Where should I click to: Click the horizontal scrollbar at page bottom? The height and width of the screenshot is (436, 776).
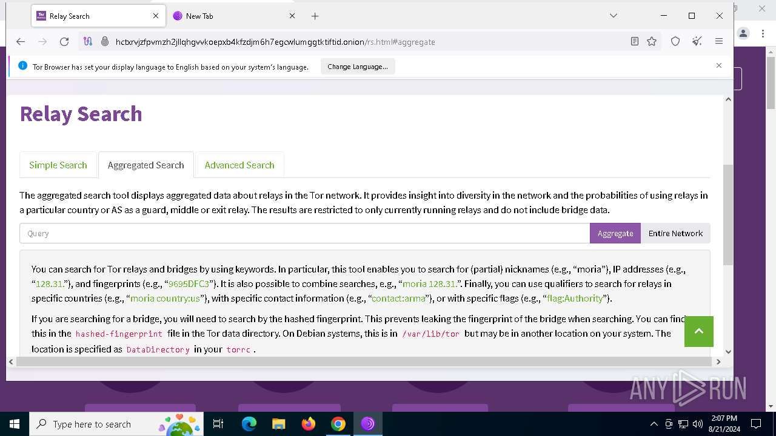364,362
